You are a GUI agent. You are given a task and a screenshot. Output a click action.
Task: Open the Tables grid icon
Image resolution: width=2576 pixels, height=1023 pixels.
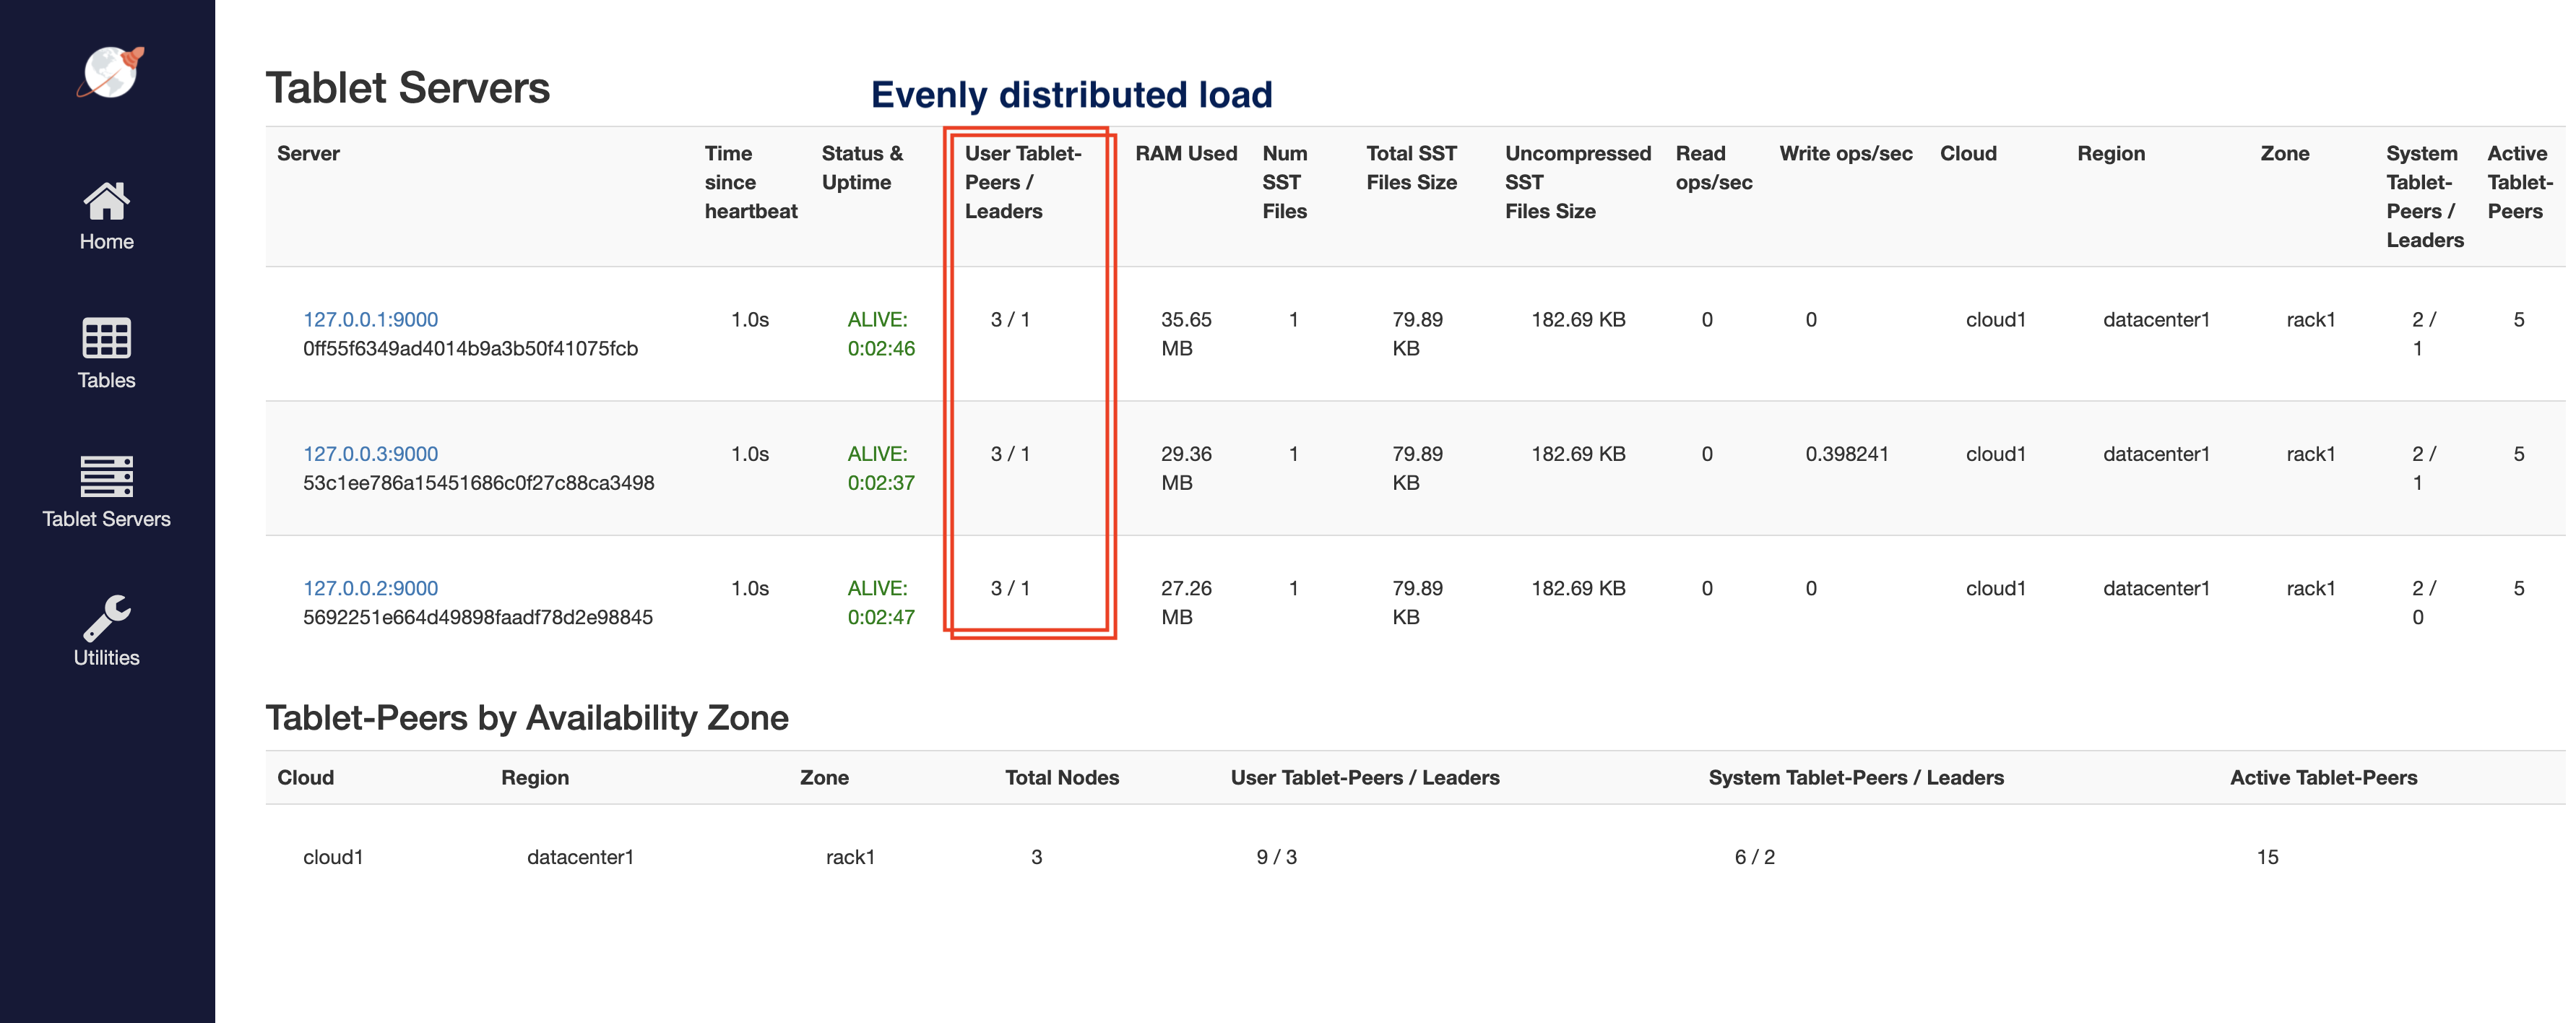(106, 338)
